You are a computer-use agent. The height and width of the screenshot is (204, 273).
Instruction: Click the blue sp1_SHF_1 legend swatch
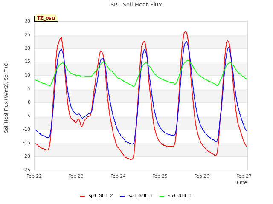tap(122, 196)
